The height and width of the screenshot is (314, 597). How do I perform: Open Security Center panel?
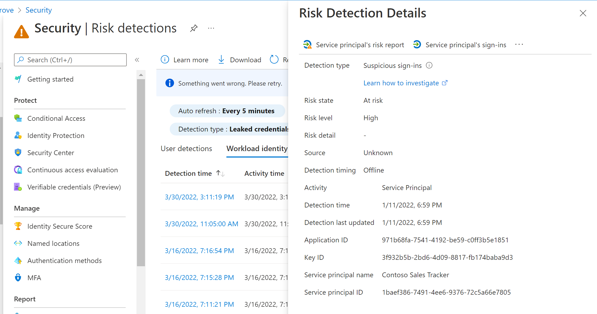pos(51,153)
